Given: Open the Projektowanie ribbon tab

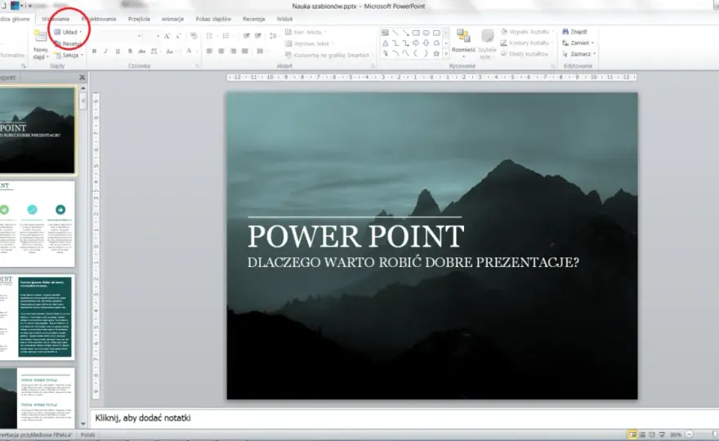Looking at the screenshot, I should (99, 19).
